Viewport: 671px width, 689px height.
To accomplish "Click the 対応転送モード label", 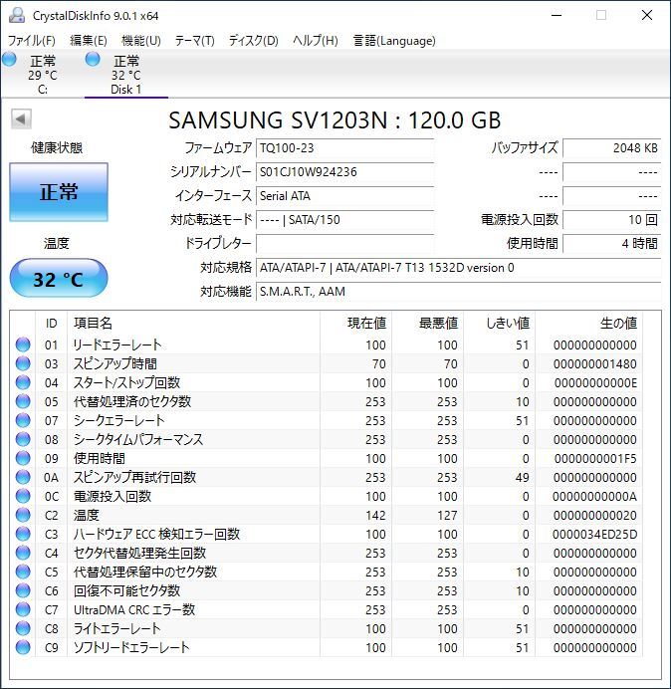I will click(211, 219).
